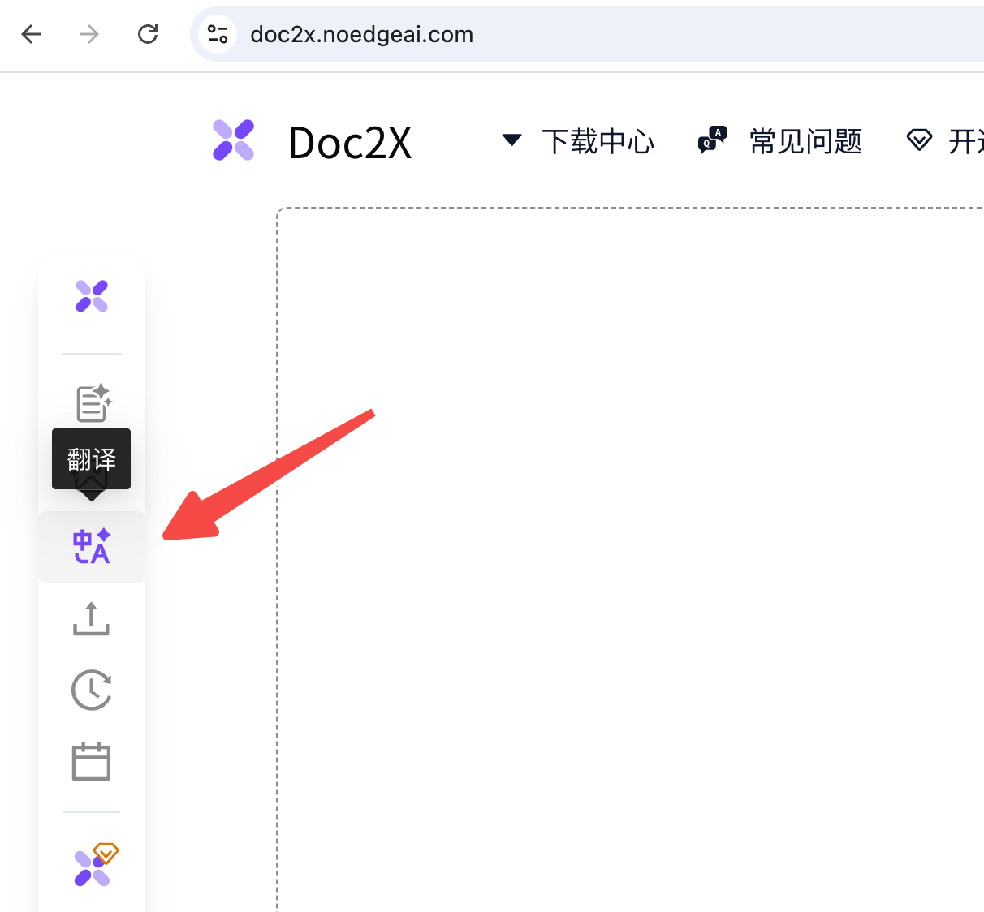984x912 pixels.
Task: Go back with browser back arrow
Action: pyautogui.click(x=31, y=34)
